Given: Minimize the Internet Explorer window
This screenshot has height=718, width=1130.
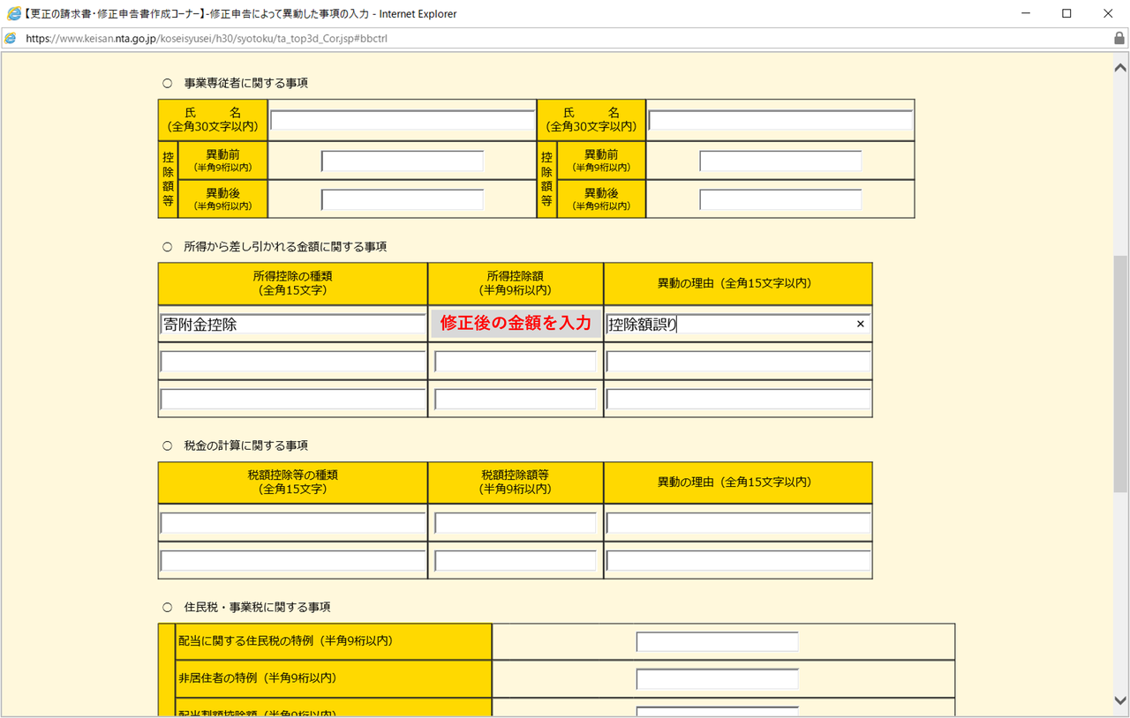Looking at the screenshot, I should click(x=1026, y=14).
